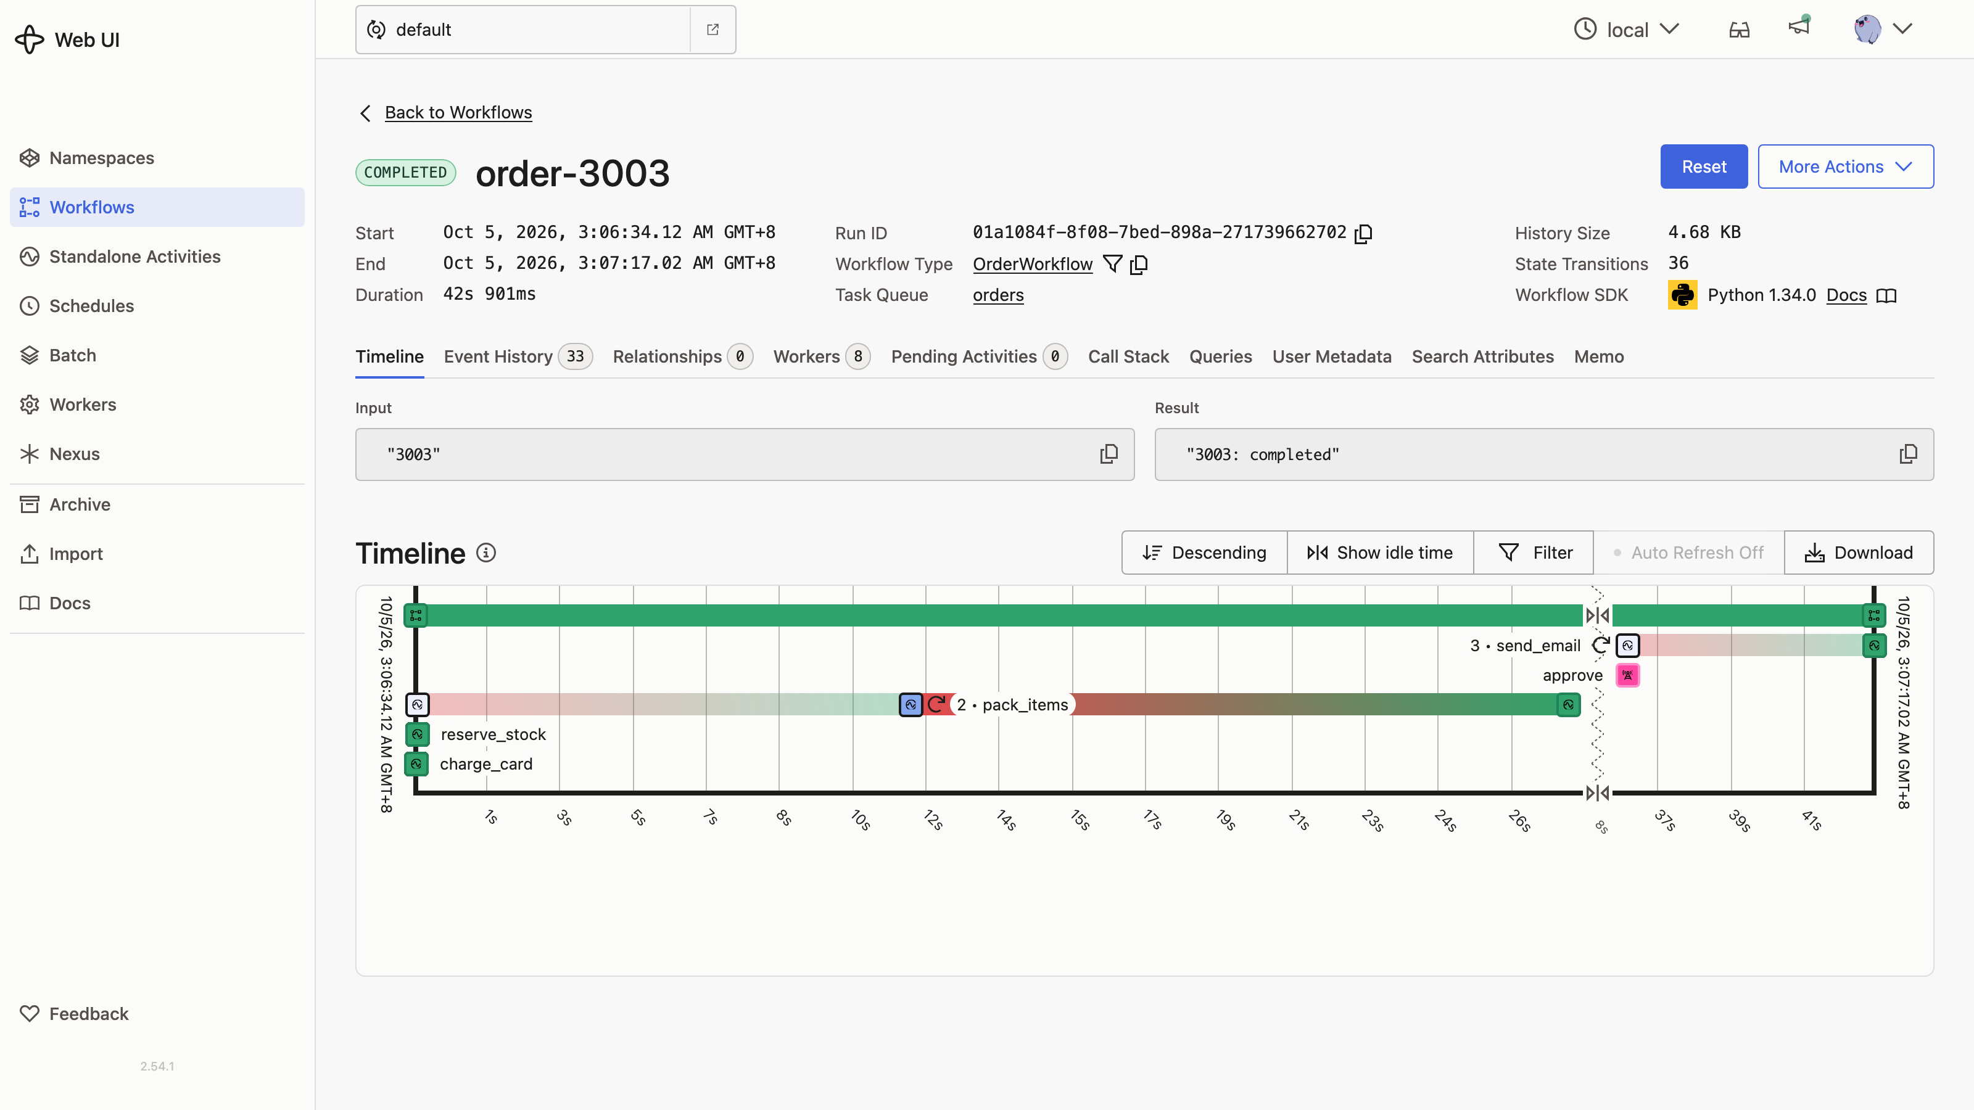
Task: Open the labs glasses icon
Action: (1739, 29)
